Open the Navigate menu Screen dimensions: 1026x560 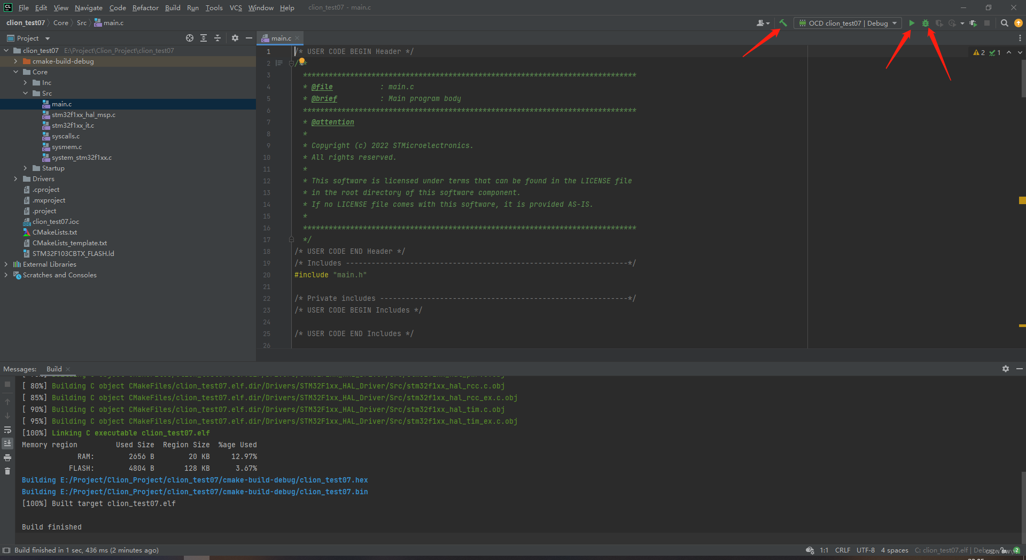coord(88,7)
